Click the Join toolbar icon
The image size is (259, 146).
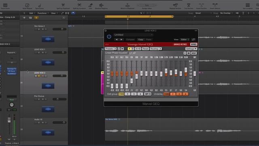point(91,5)
